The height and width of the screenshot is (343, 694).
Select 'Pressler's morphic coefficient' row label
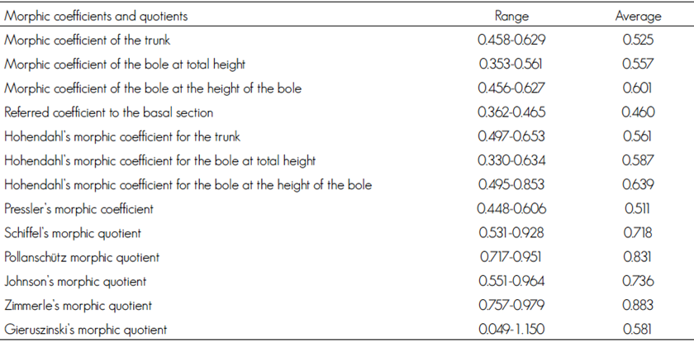click(81, 209)
